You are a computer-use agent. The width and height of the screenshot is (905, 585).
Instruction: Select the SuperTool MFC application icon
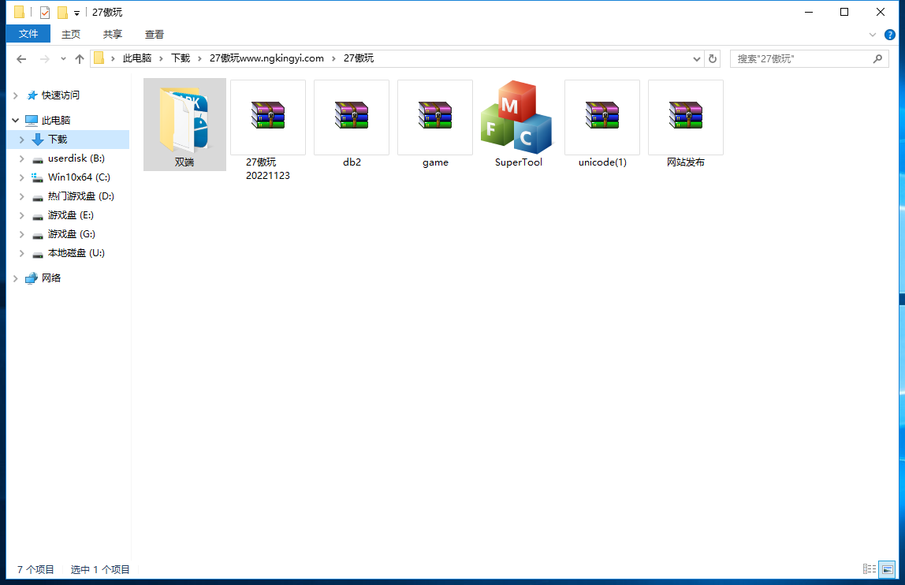click(x=518, y=118)
